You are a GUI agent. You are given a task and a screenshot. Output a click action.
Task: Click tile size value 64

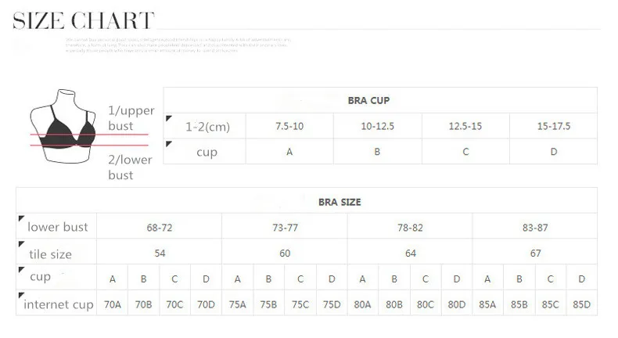tap(410, 253)
